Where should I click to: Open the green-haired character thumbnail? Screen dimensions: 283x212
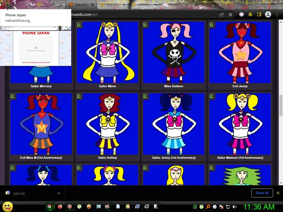240,175
